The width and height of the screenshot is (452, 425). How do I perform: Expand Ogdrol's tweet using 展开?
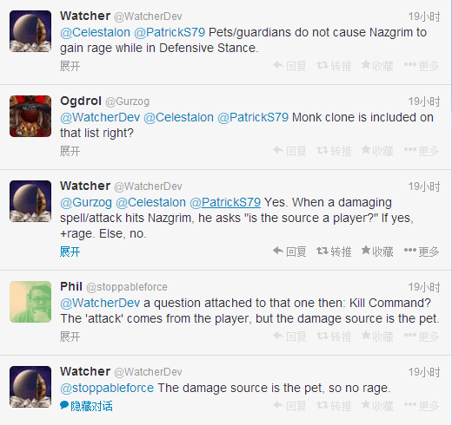tap(70, 151)
